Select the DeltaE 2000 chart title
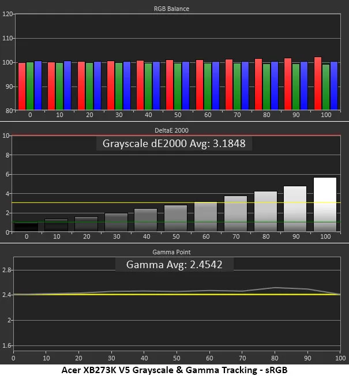 tap(175, 130)
